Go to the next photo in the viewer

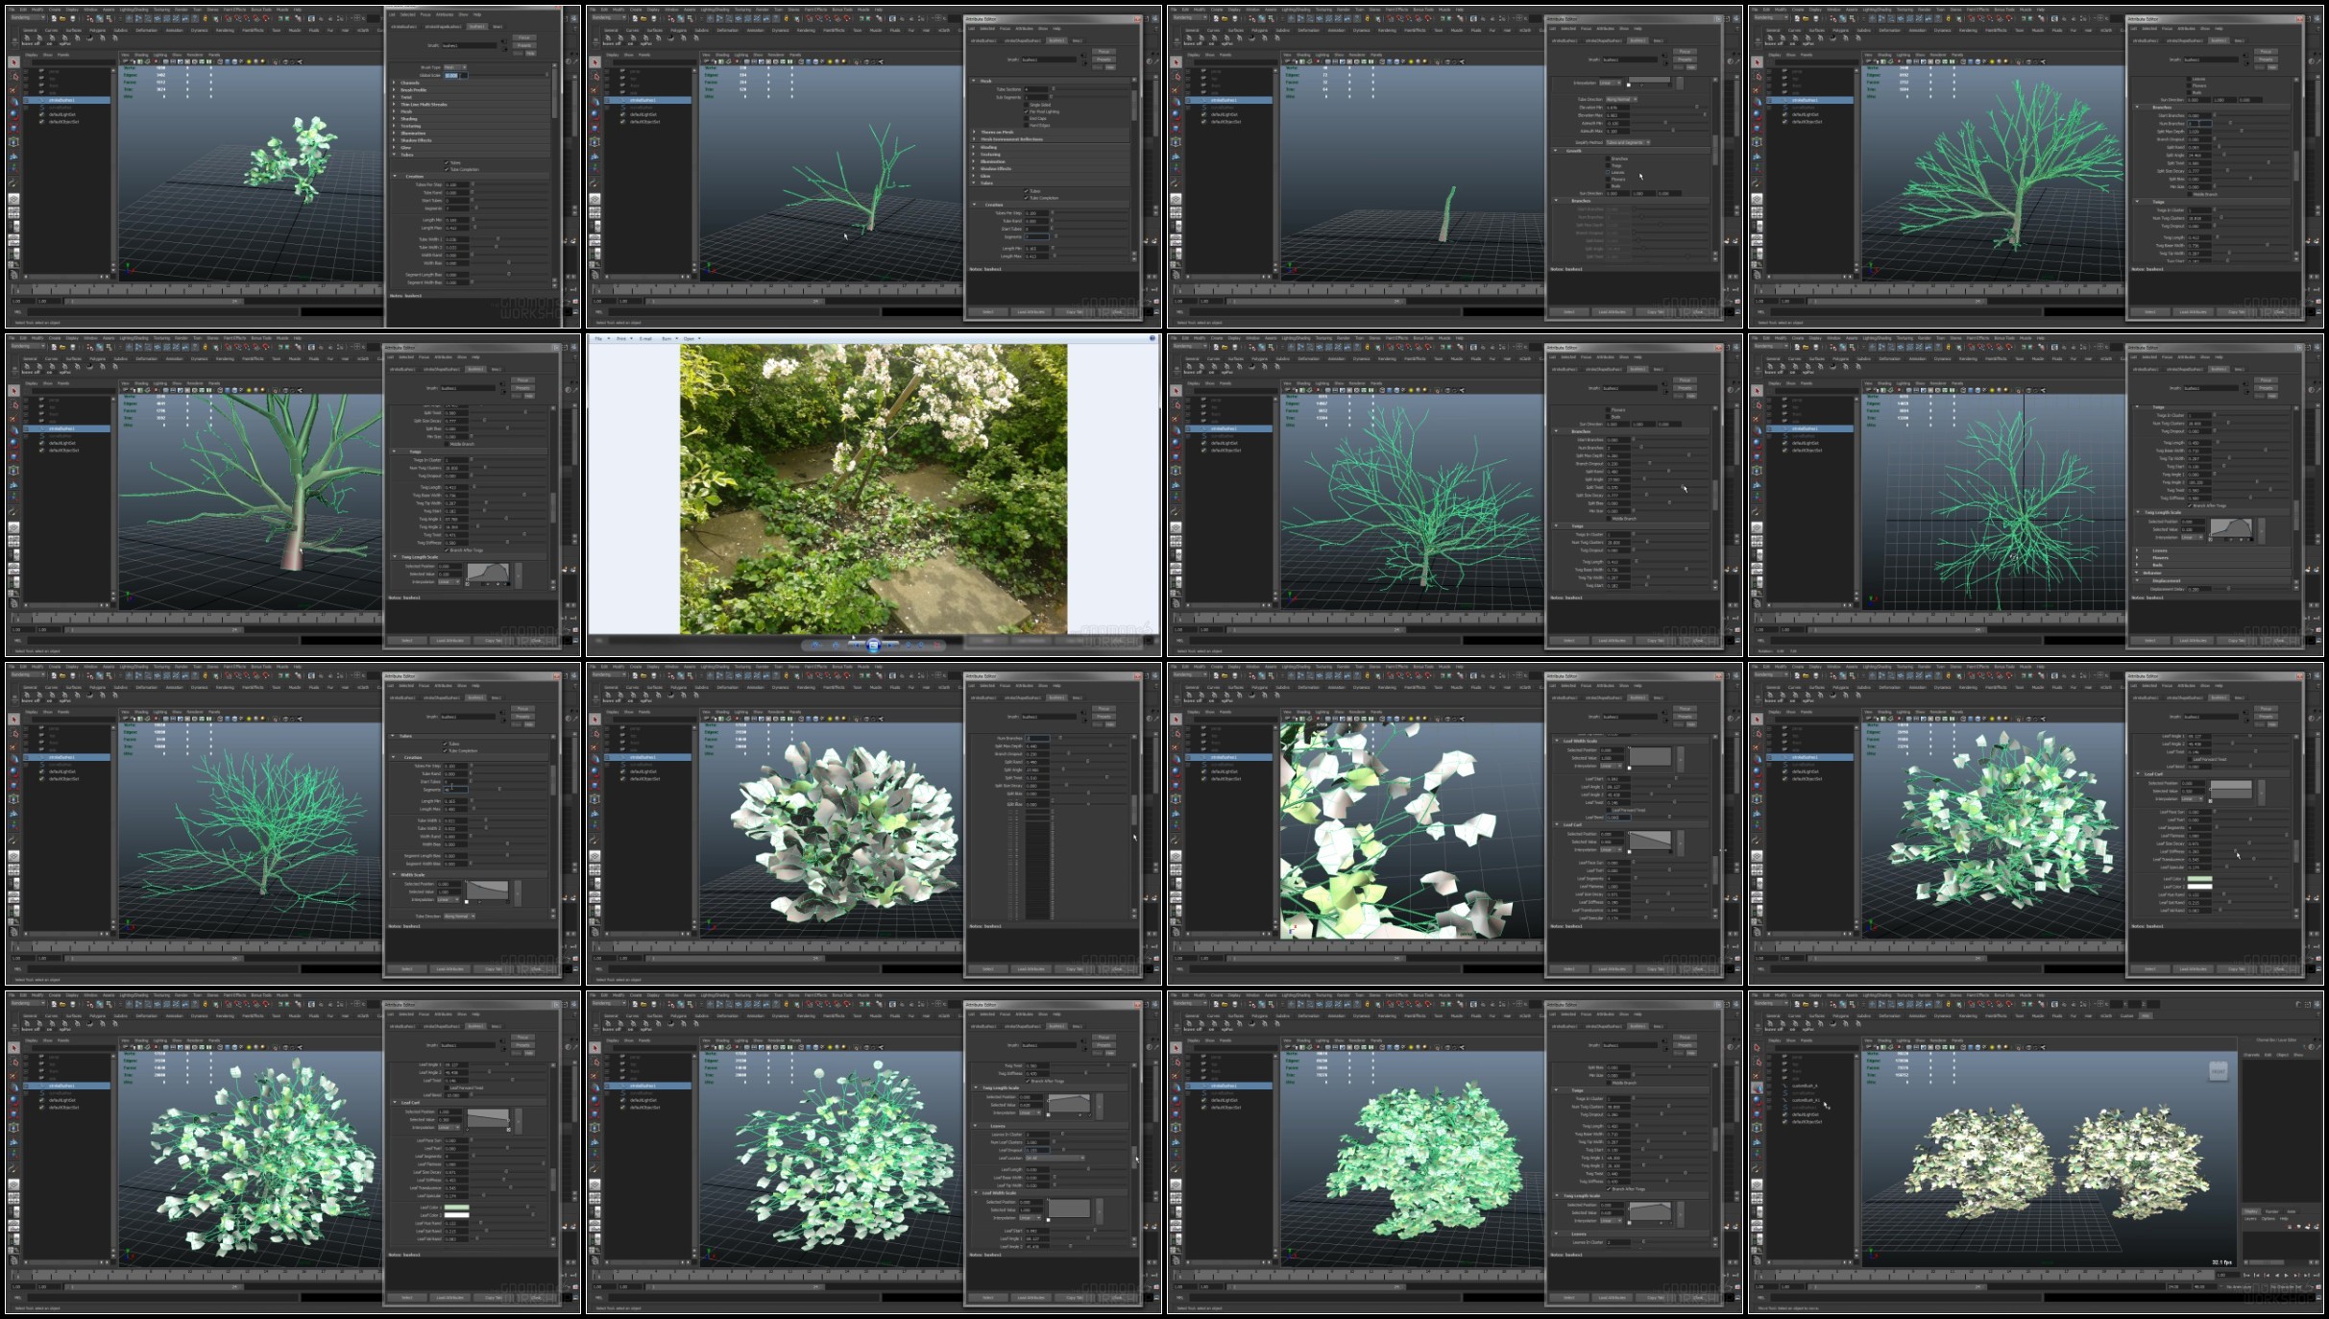pyautogui.click(x=890, y=646)
